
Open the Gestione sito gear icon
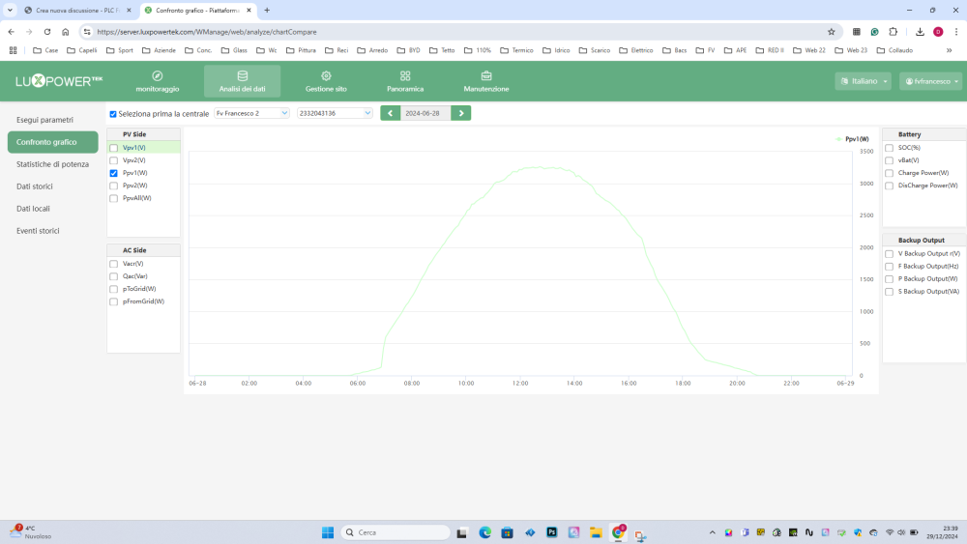(x=326, y=76)
